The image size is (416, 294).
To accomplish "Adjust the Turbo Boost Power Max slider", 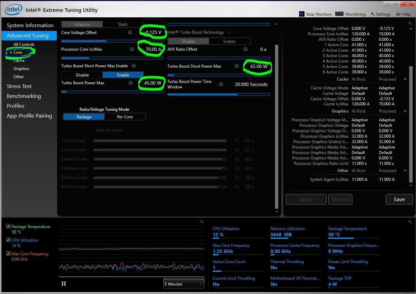I will click(x=112, y=91).
